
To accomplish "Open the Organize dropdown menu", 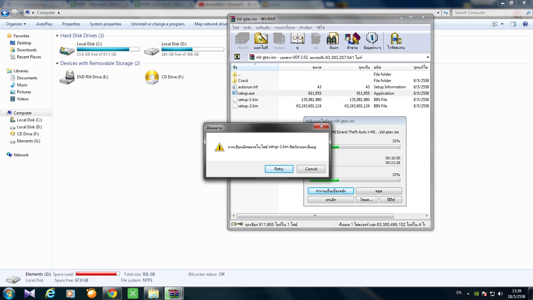I will (x=16, y=24).
